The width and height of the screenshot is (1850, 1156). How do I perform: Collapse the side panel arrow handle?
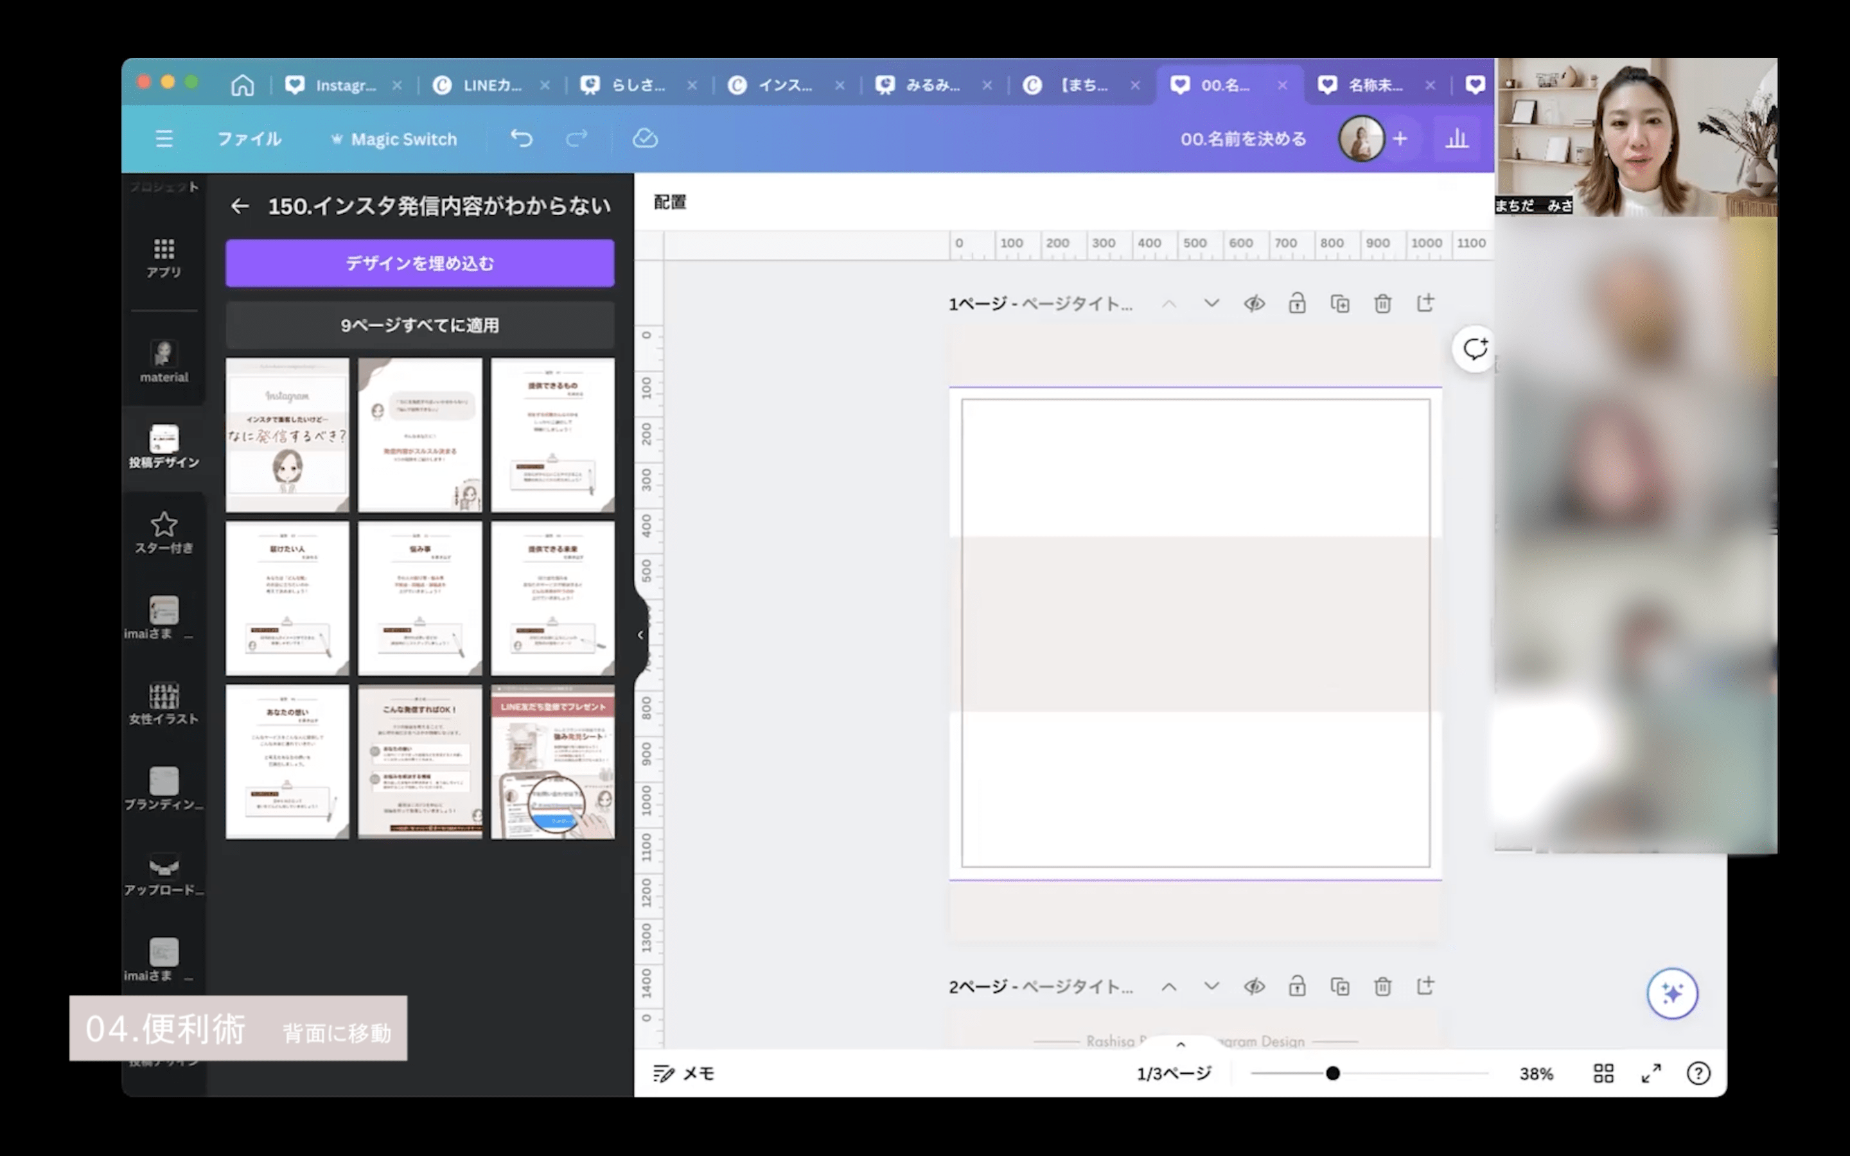(x=640, y=635)
